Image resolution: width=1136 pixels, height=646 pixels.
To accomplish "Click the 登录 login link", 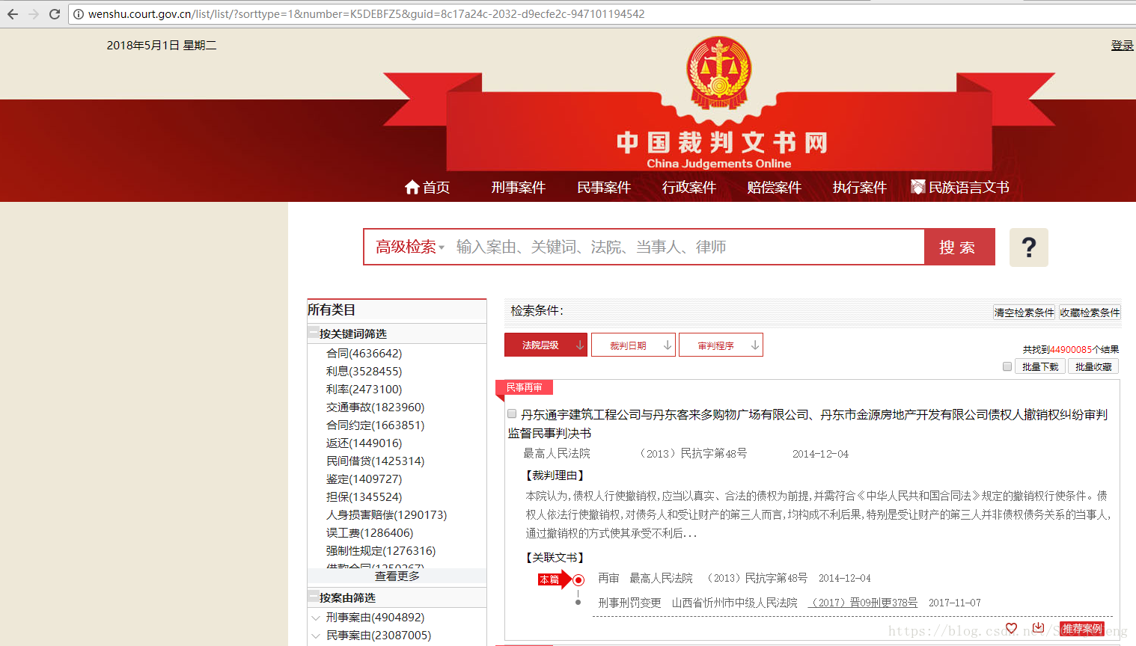I will [x=1123, y=46].
